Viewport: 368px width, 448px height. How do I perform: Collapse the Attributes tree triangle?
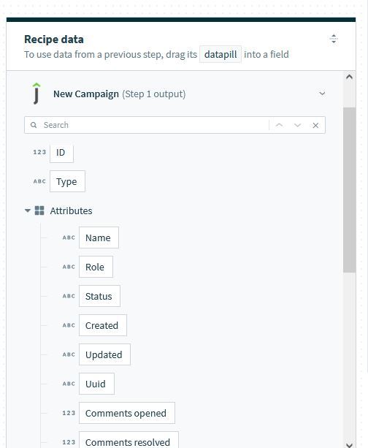coord(28,210)
